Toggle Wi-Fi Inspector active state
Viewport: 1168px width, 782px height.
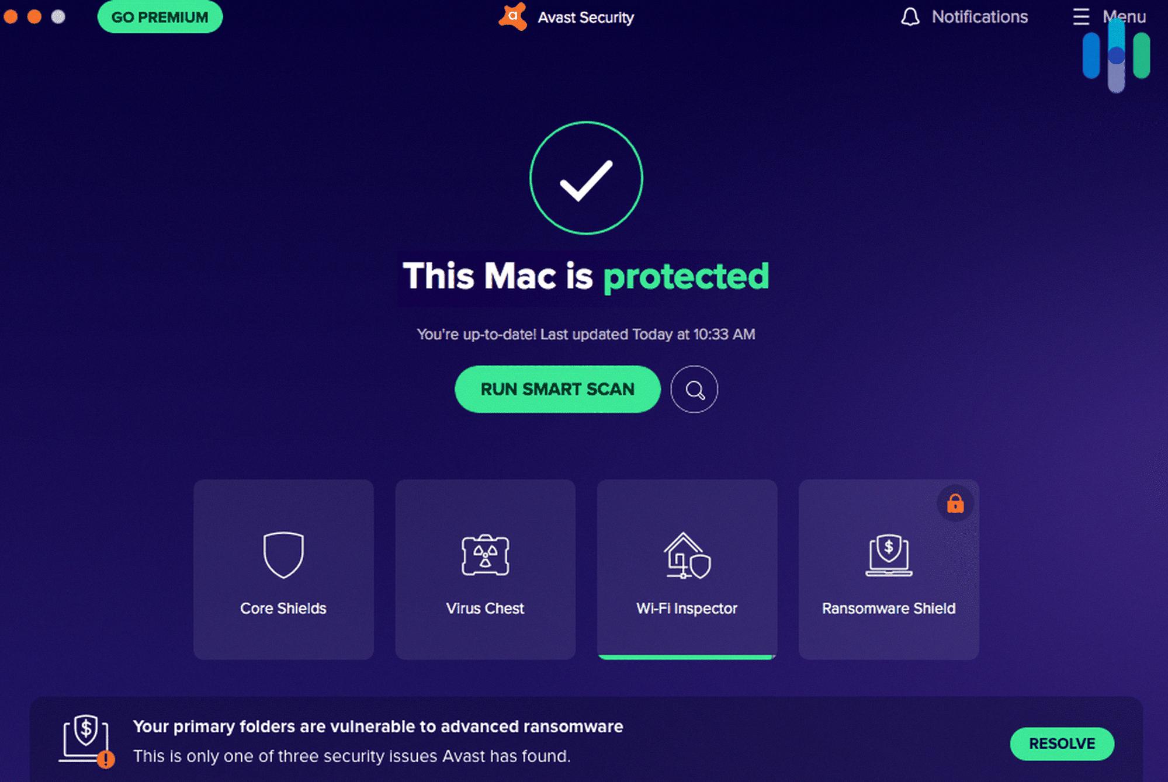[686, 568]
